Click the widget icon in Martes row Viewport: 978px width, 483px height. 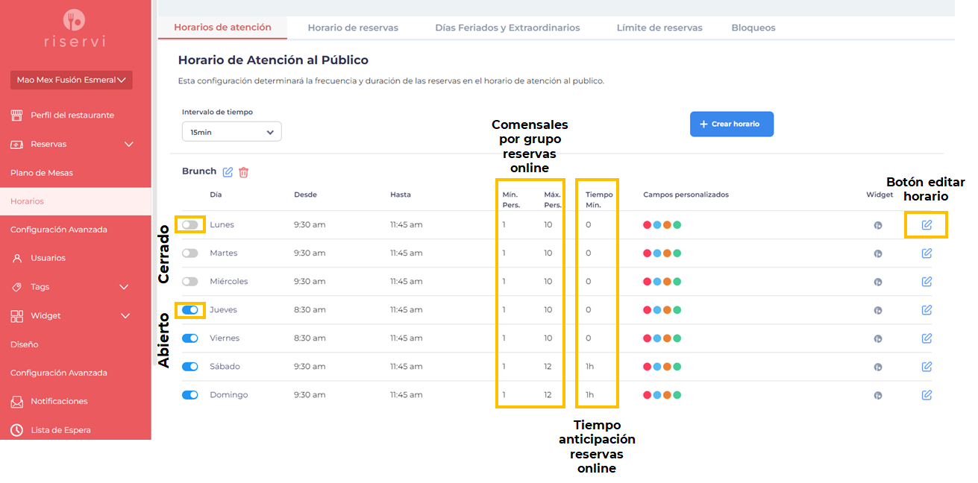tap(878, 253)
